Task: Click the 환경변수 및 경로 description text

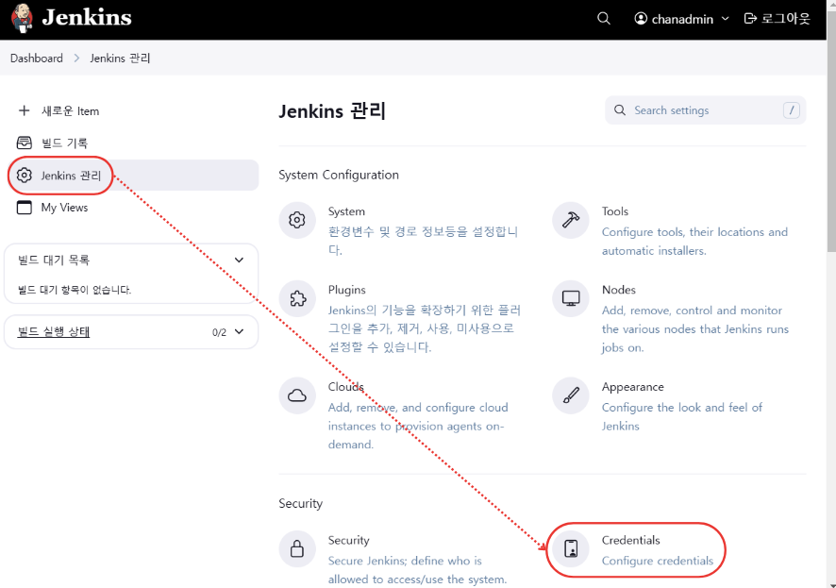Action: tap(423, 241)
